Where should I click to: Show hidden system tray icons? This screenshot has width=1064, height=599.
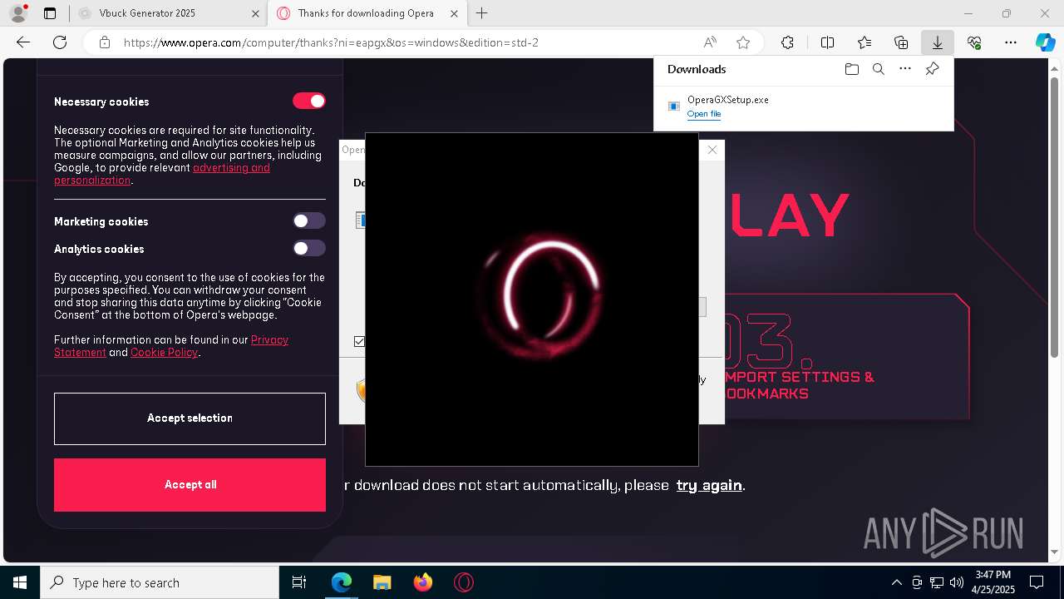pyautogui.click(x=896, y=582)
